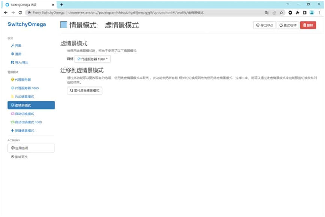Click the 导出PAC export button
This screenshot has width=325, height=217.
coord(264,25)
